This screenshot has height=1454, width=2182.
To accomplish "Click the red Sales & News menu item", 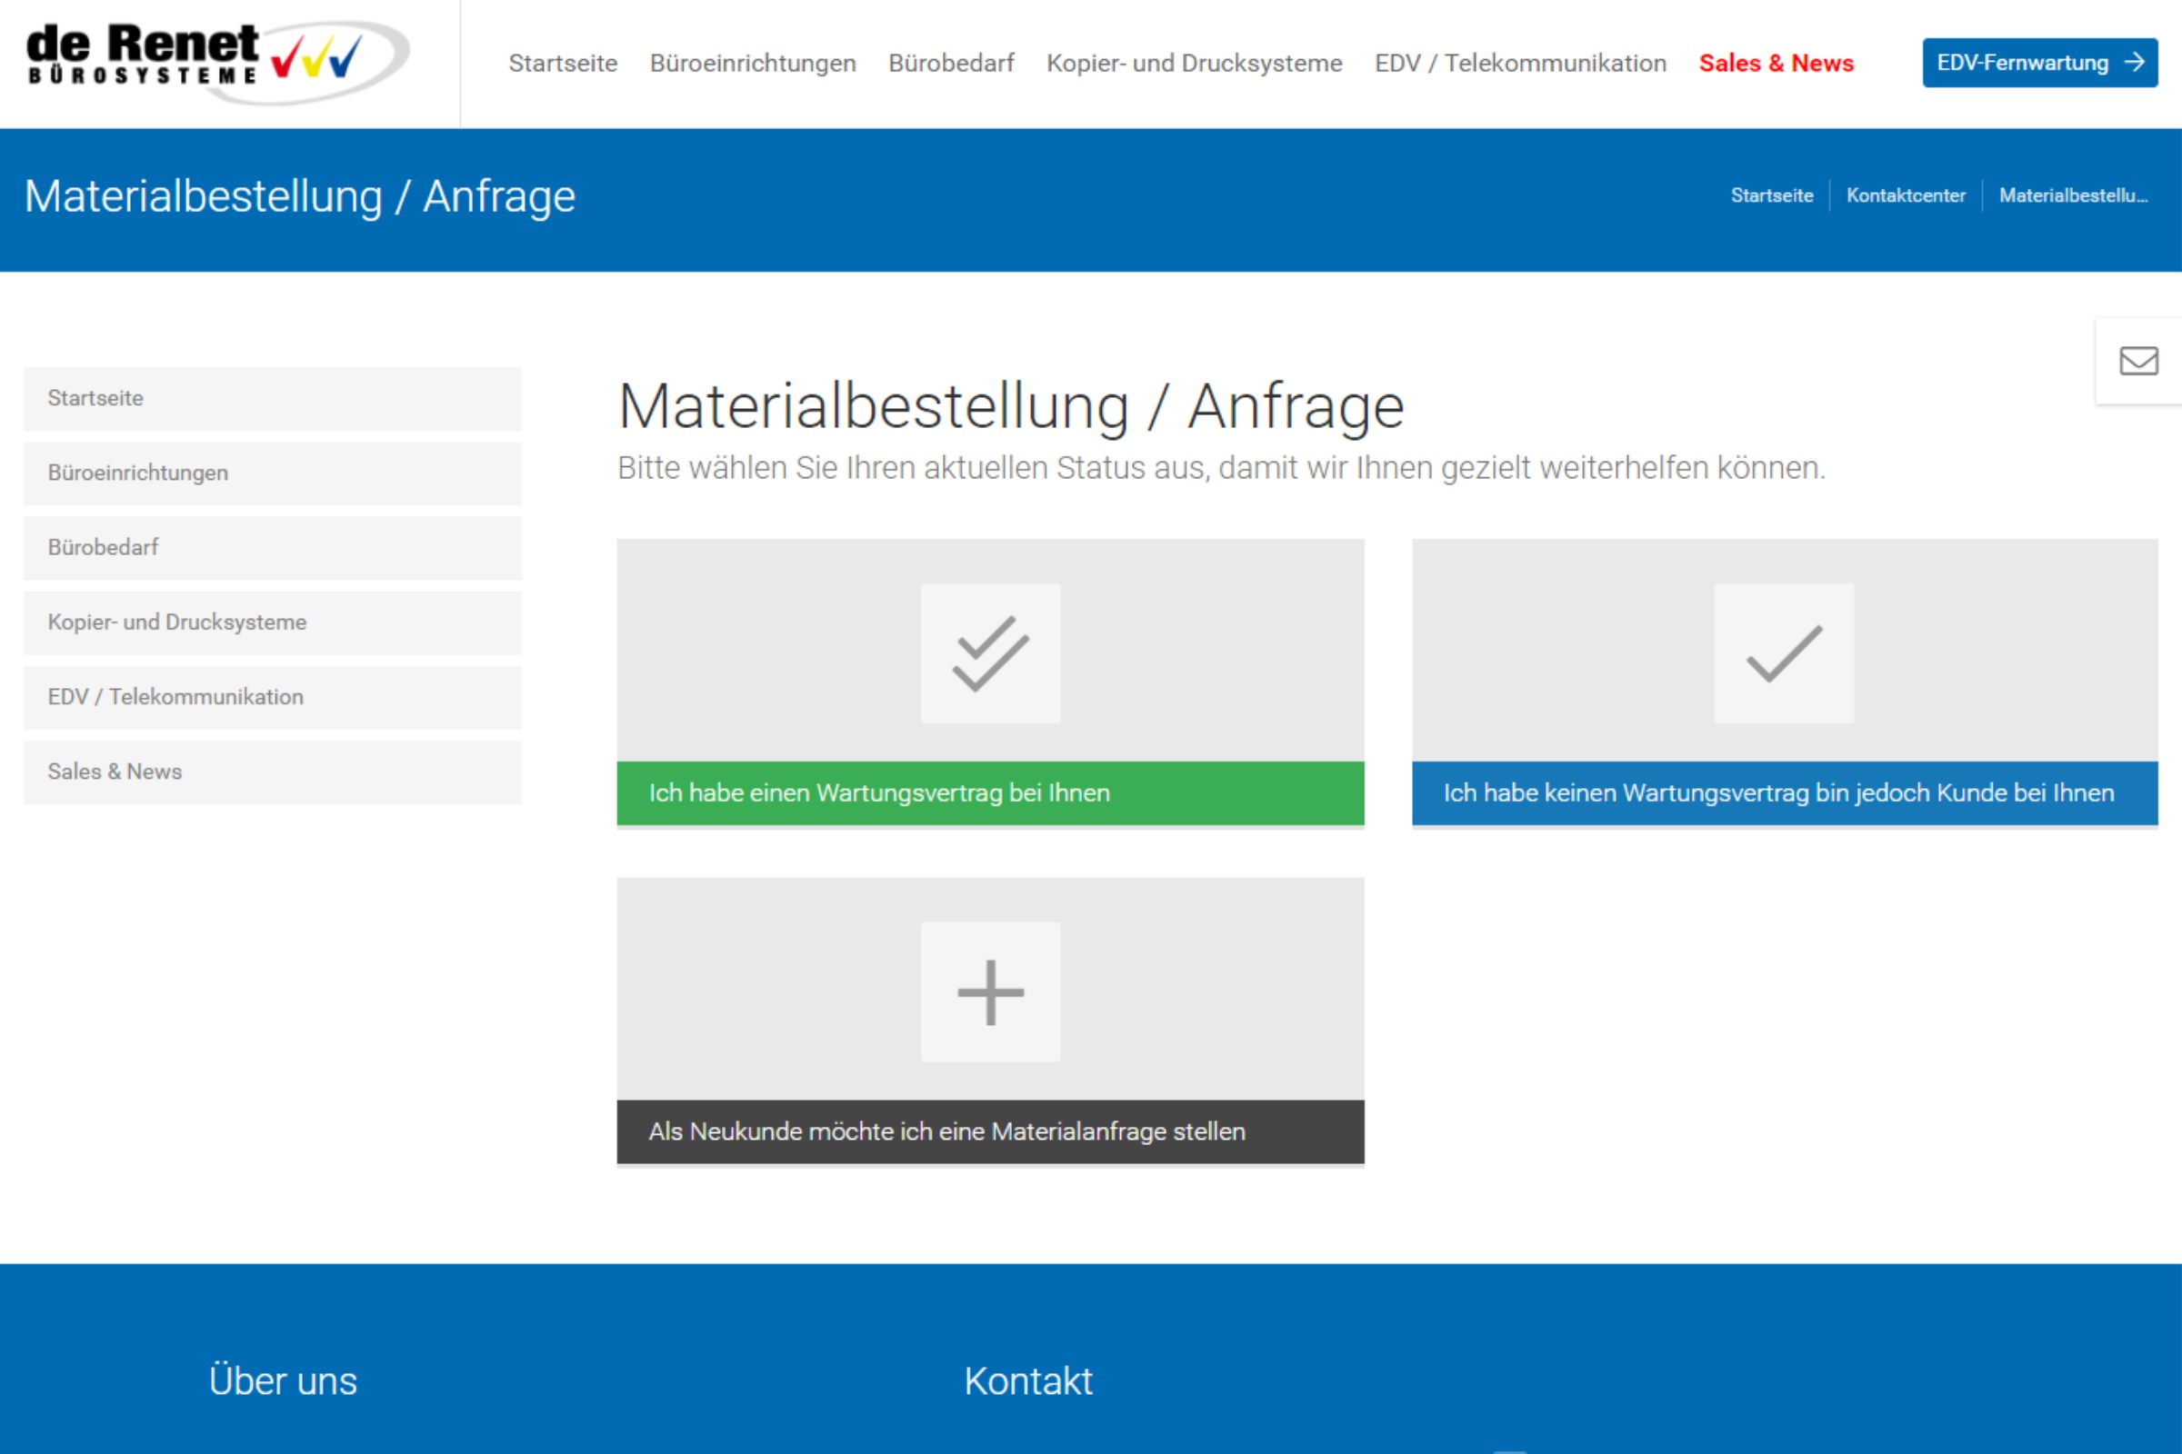I will point(1776,63).
